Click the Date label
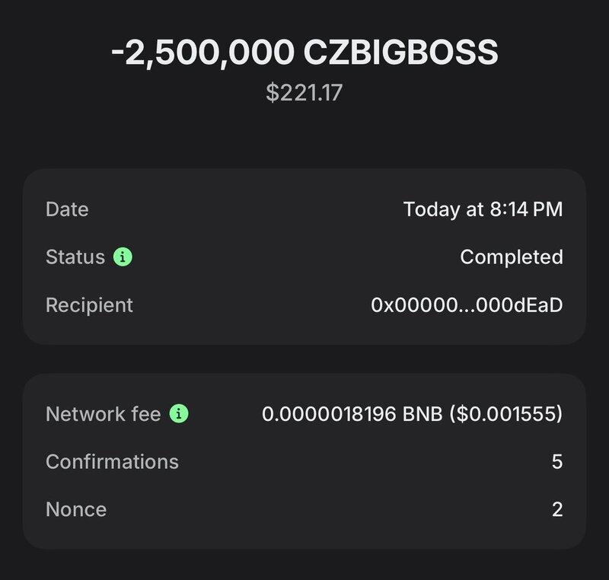The image size is (609, 580). pos(67,209)
